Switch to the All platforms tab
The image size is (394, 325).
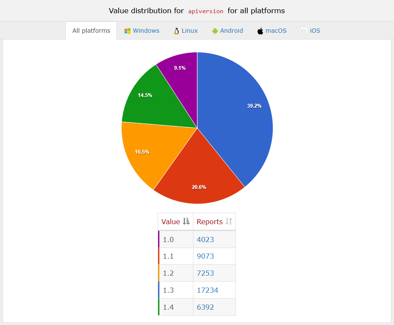click(91, 31)
